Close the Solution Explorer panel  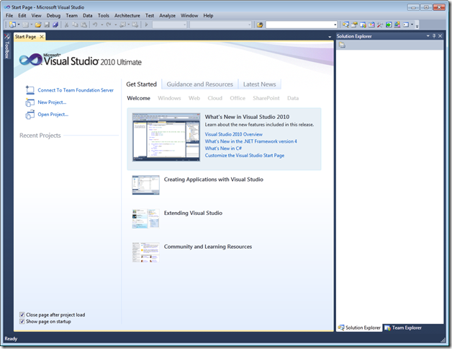(440, 36)
